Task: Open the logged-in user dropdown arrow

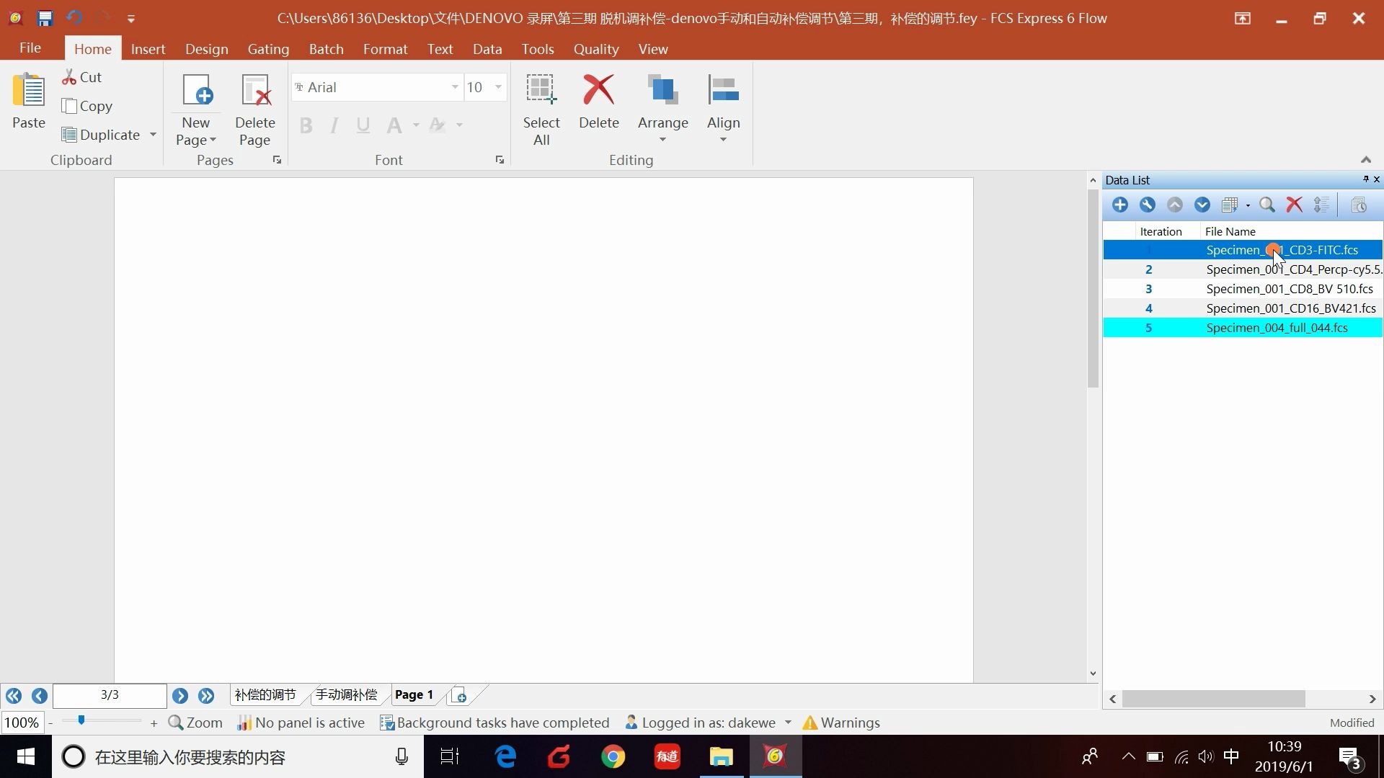Action: coord(788,723)
